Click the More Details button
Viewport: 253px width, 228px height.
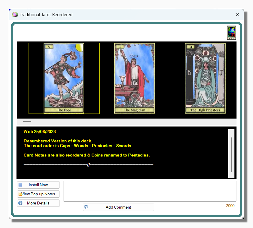38,203
